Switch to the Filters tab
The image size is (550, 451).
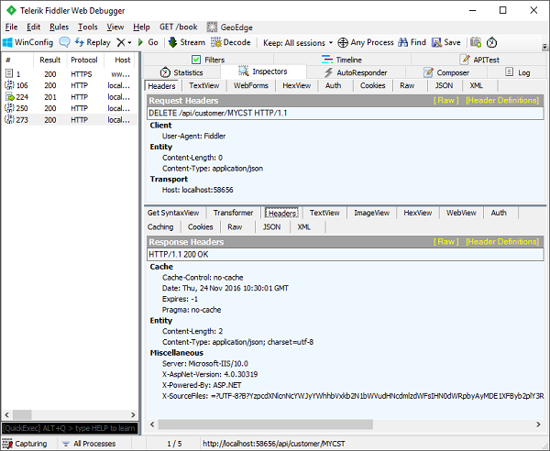click(208, 60)
